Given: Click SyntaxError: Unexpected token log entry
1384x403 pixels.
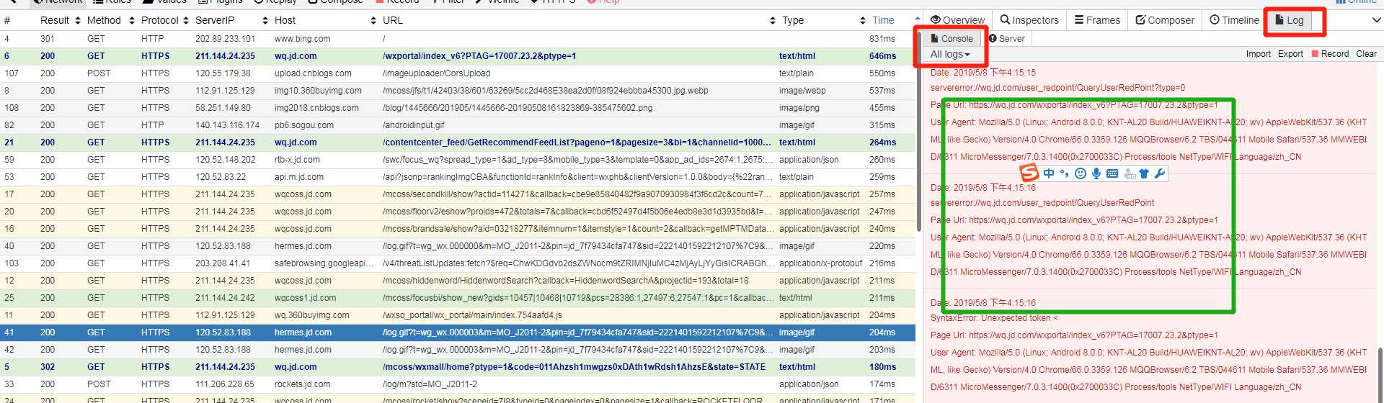Looking at the screenshot, I should (x=994, y=318).
